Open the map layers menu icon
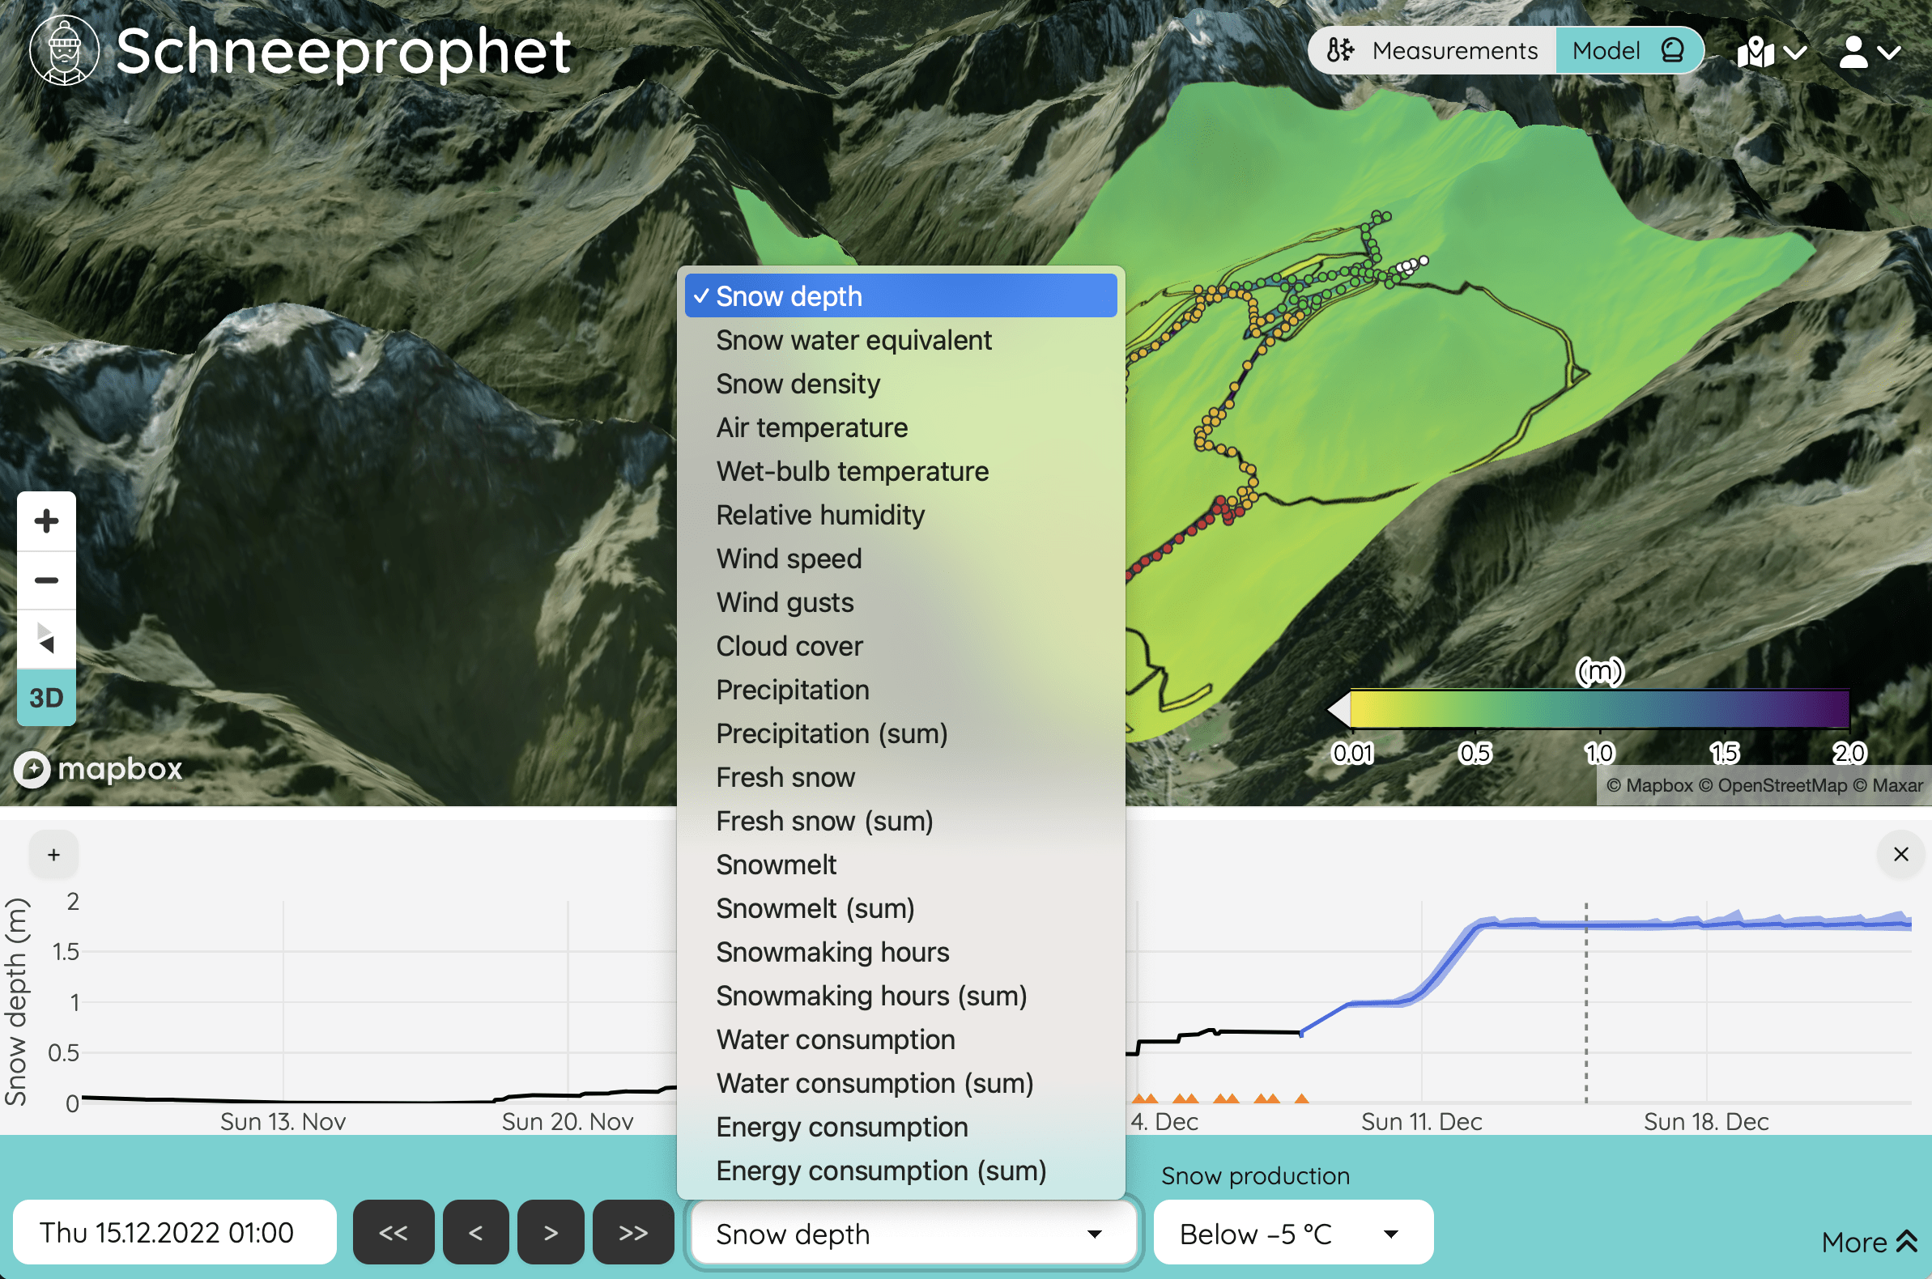 click(1772, 53)
